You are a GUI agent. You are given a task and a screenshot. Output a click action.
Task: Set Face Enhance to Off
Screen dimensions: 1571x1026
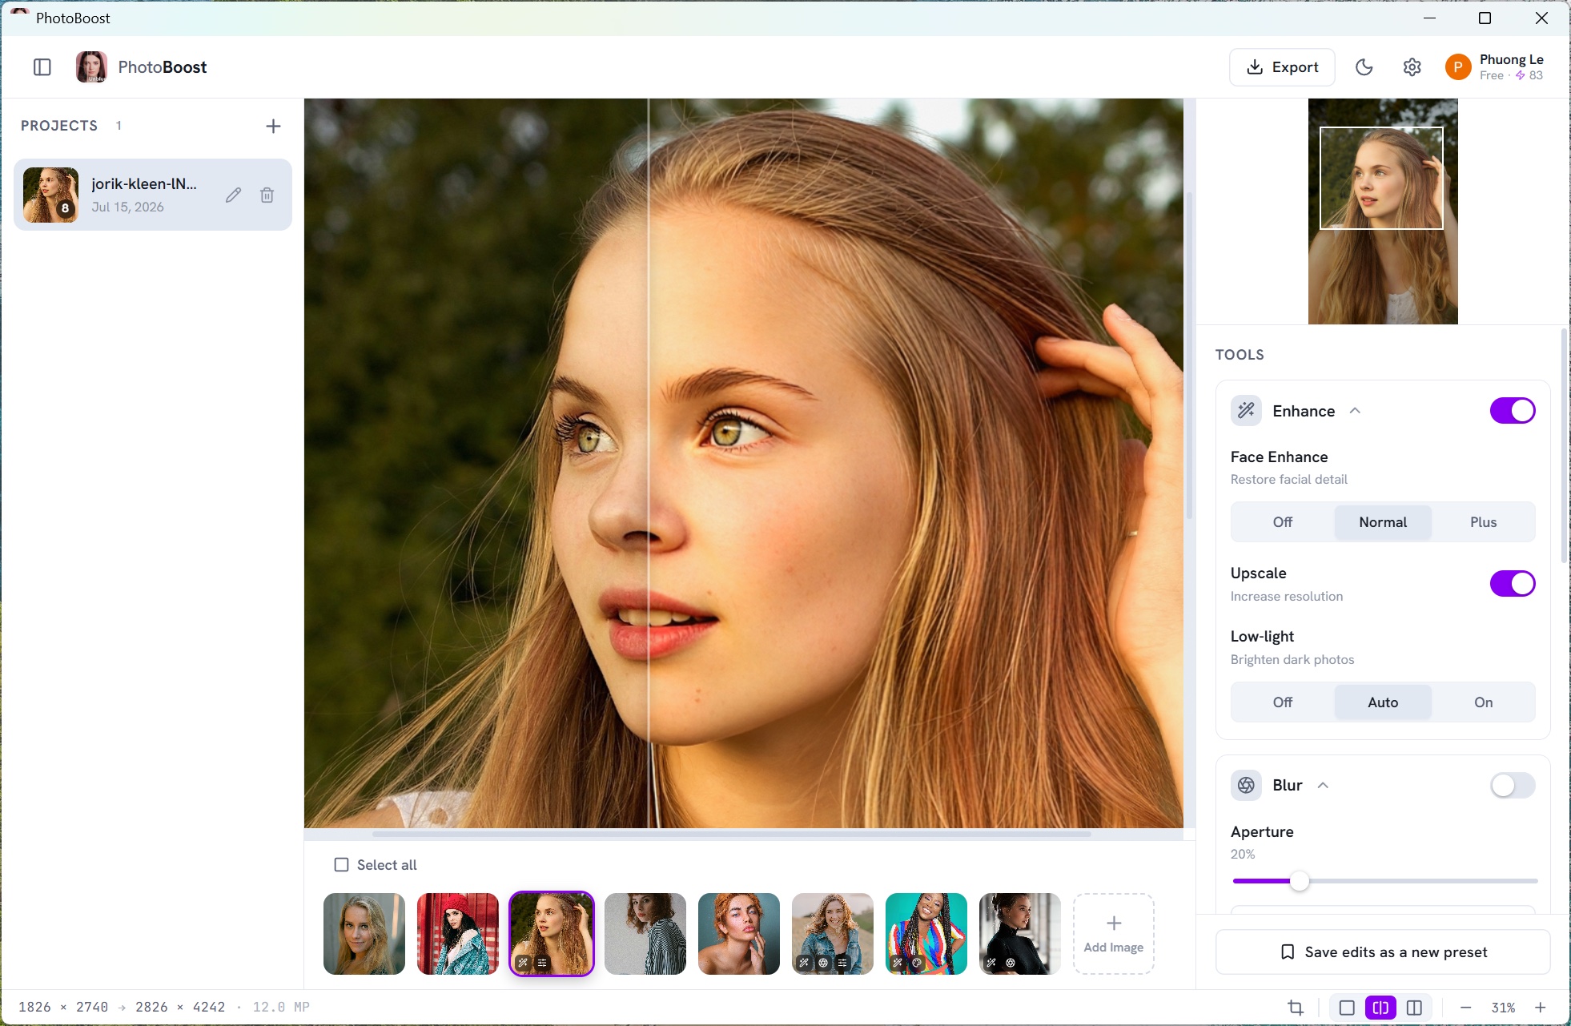(1283, 522)
